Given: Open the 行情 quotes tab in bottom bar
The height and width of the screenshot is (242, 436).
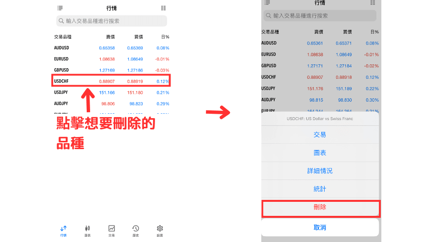Looking at the screenshot, I should (63, 230).
